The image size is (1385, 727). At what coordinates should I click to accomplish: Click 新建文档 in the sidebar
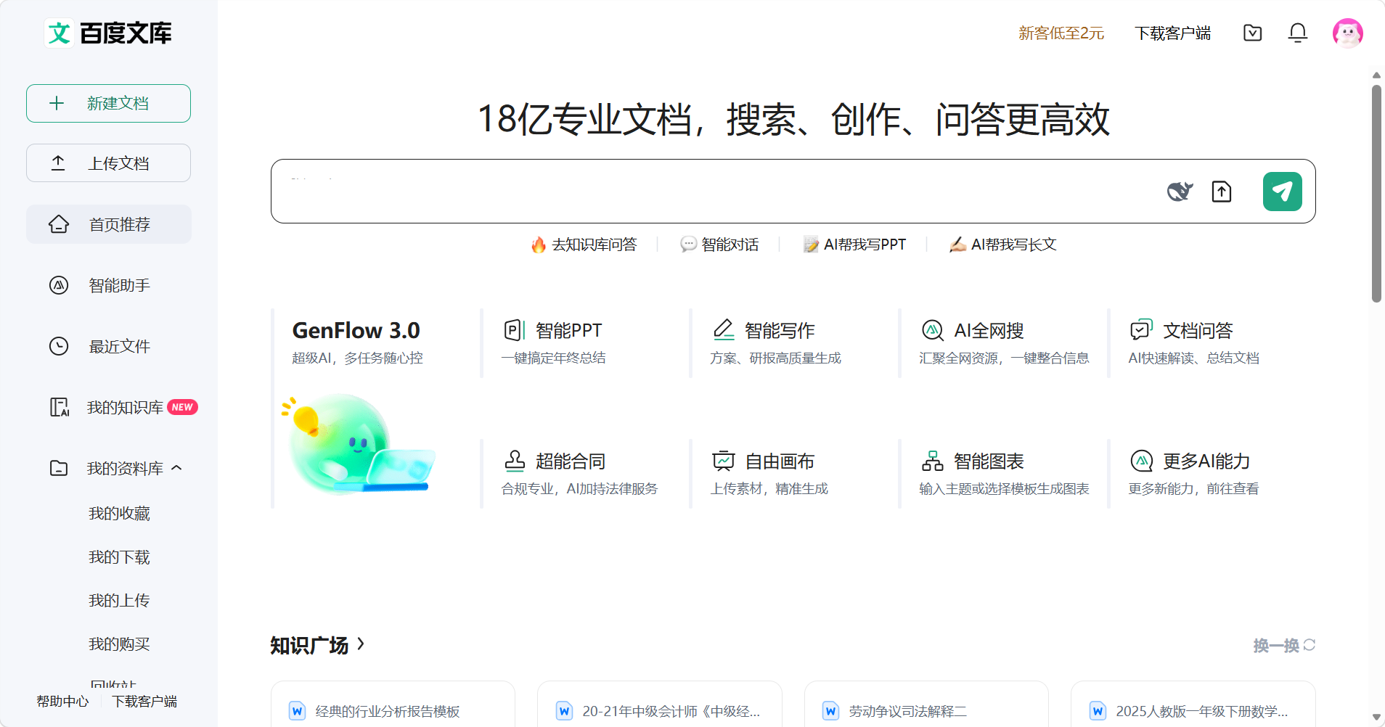pos(107,103)
